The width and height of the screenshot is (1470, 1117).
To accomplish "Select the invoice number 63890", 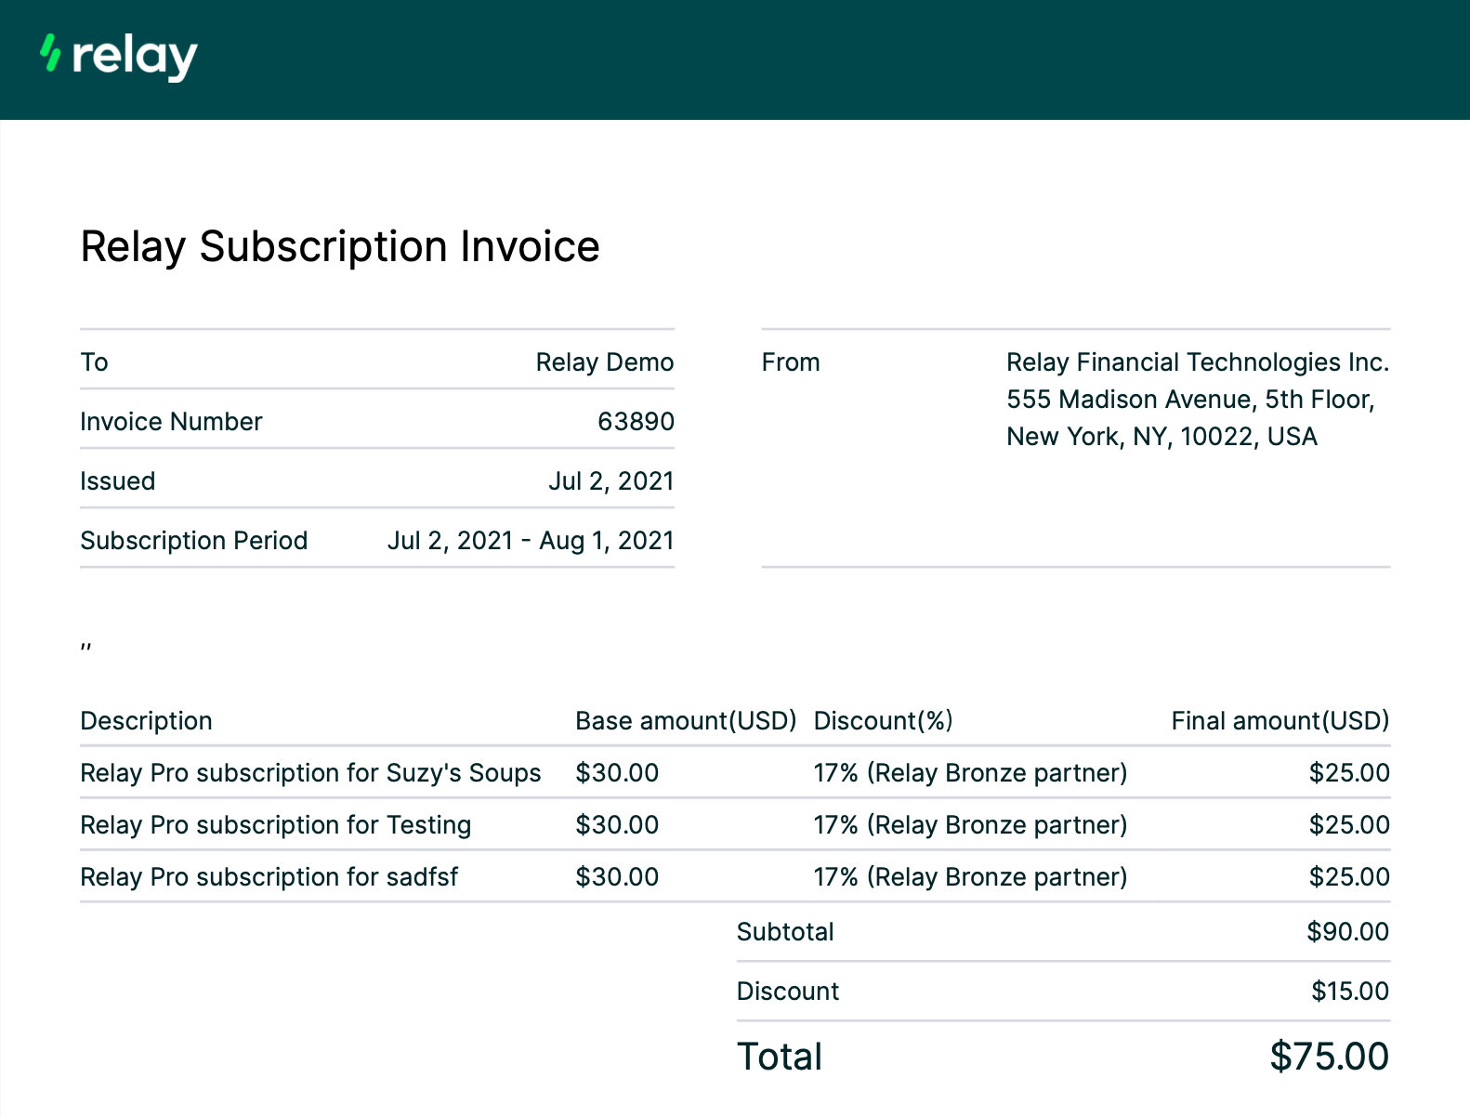I will tap(636, 422).
